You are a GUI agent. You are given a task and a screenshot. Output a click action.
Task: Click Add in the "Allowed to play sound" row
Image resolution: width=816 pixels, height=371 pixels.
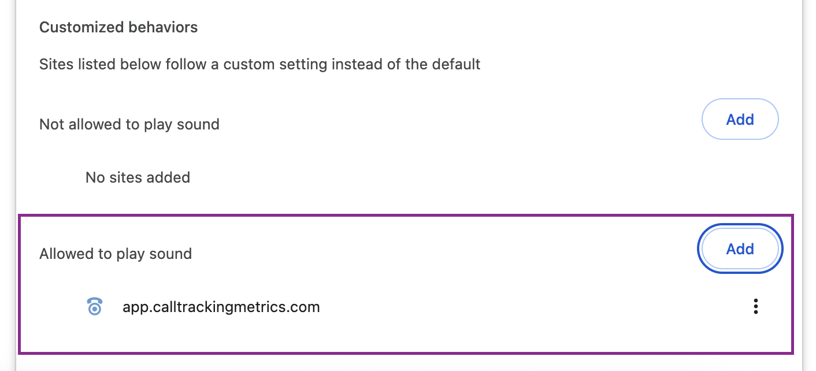(x=740, y=249)
